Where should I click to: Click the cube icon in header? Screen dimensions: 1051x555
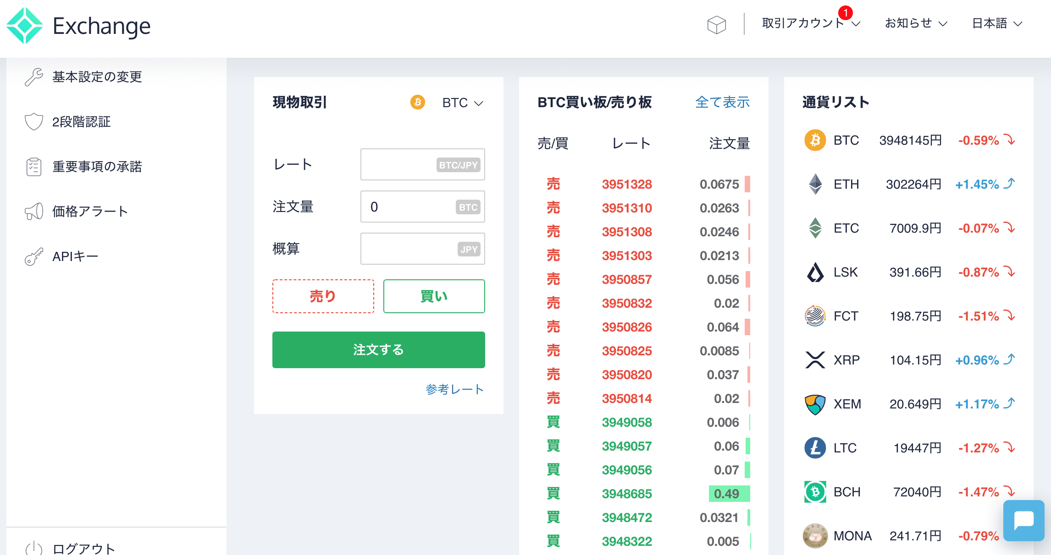(x=716, y=25)
